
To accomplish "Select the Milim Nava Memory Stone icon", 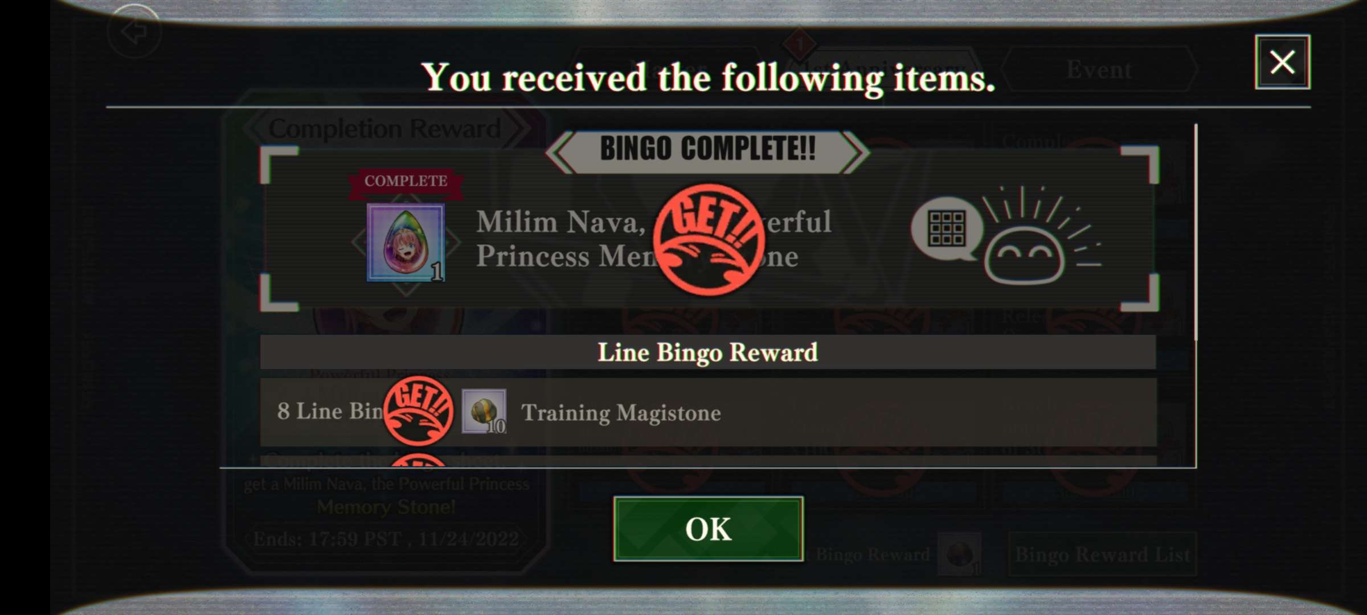I will tap(406, 243).
